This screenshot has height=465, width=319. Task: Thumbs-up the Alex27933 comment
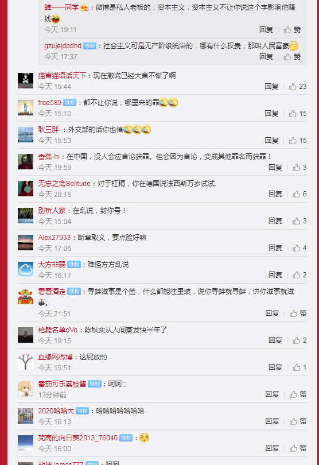tap(299, 248)
